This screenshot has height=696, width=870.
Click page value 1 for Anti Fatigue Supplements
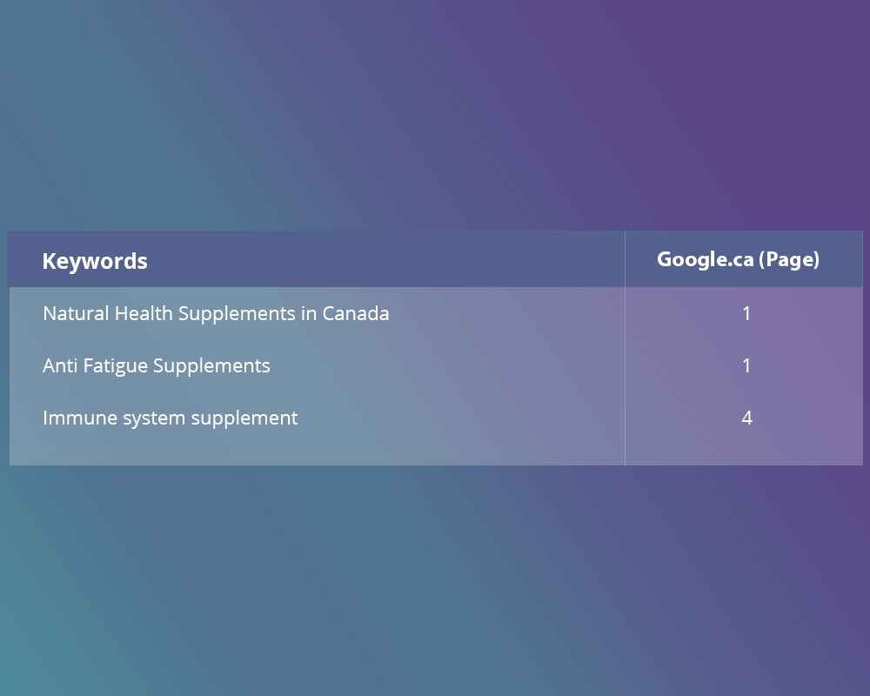(746, 365)
